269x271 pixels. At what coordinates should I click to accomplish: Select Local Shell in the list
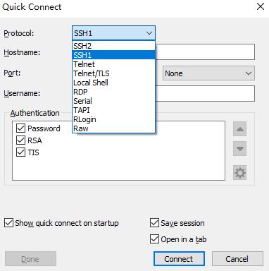click(x=113, y=83)
